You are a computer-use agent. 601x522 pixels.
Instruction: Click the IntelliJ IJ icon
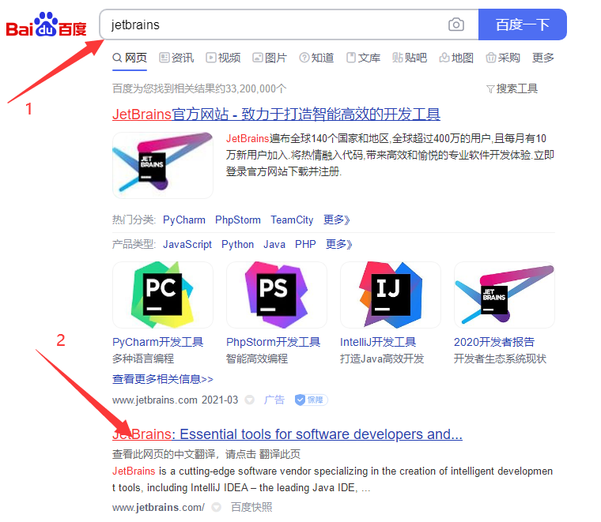pos(390,295)
